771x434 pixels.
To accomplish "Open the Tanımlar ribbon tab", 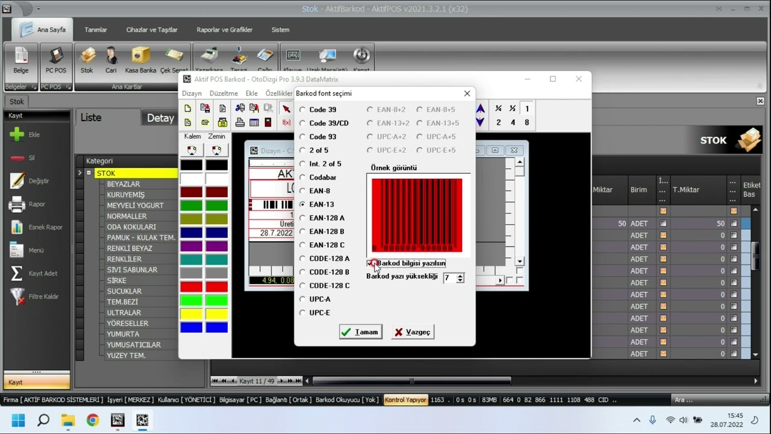I will click(96, 30).
